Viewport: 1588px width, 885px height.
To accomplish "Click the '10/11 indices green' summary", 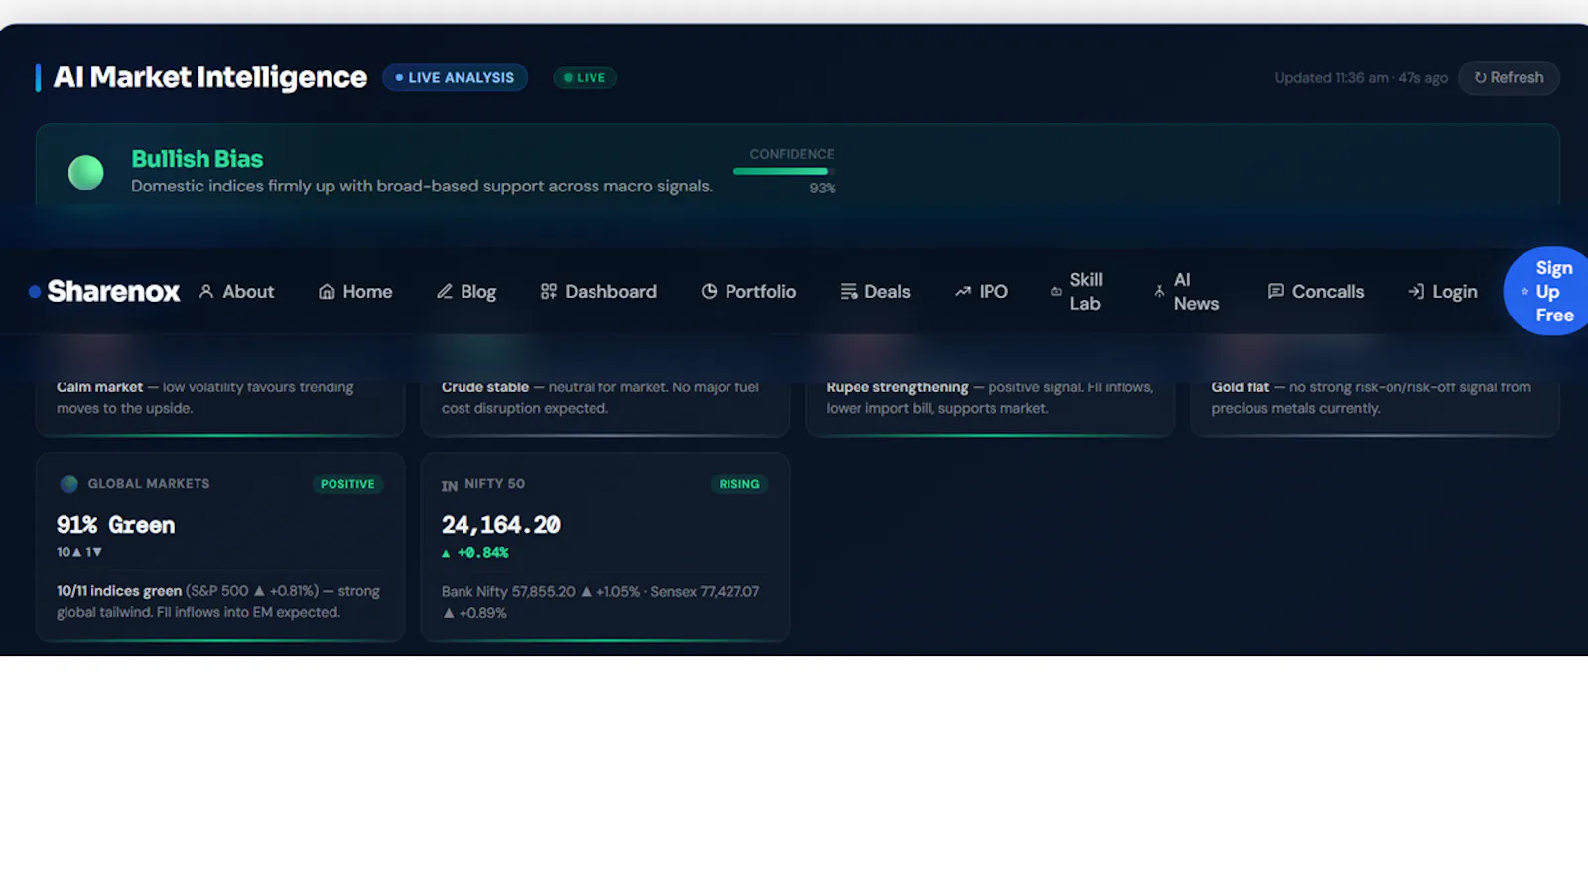I will pyautogui.click(x=218, y=601).
